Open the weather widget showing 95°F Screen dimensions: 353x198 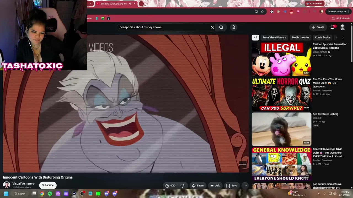(297, 193)
